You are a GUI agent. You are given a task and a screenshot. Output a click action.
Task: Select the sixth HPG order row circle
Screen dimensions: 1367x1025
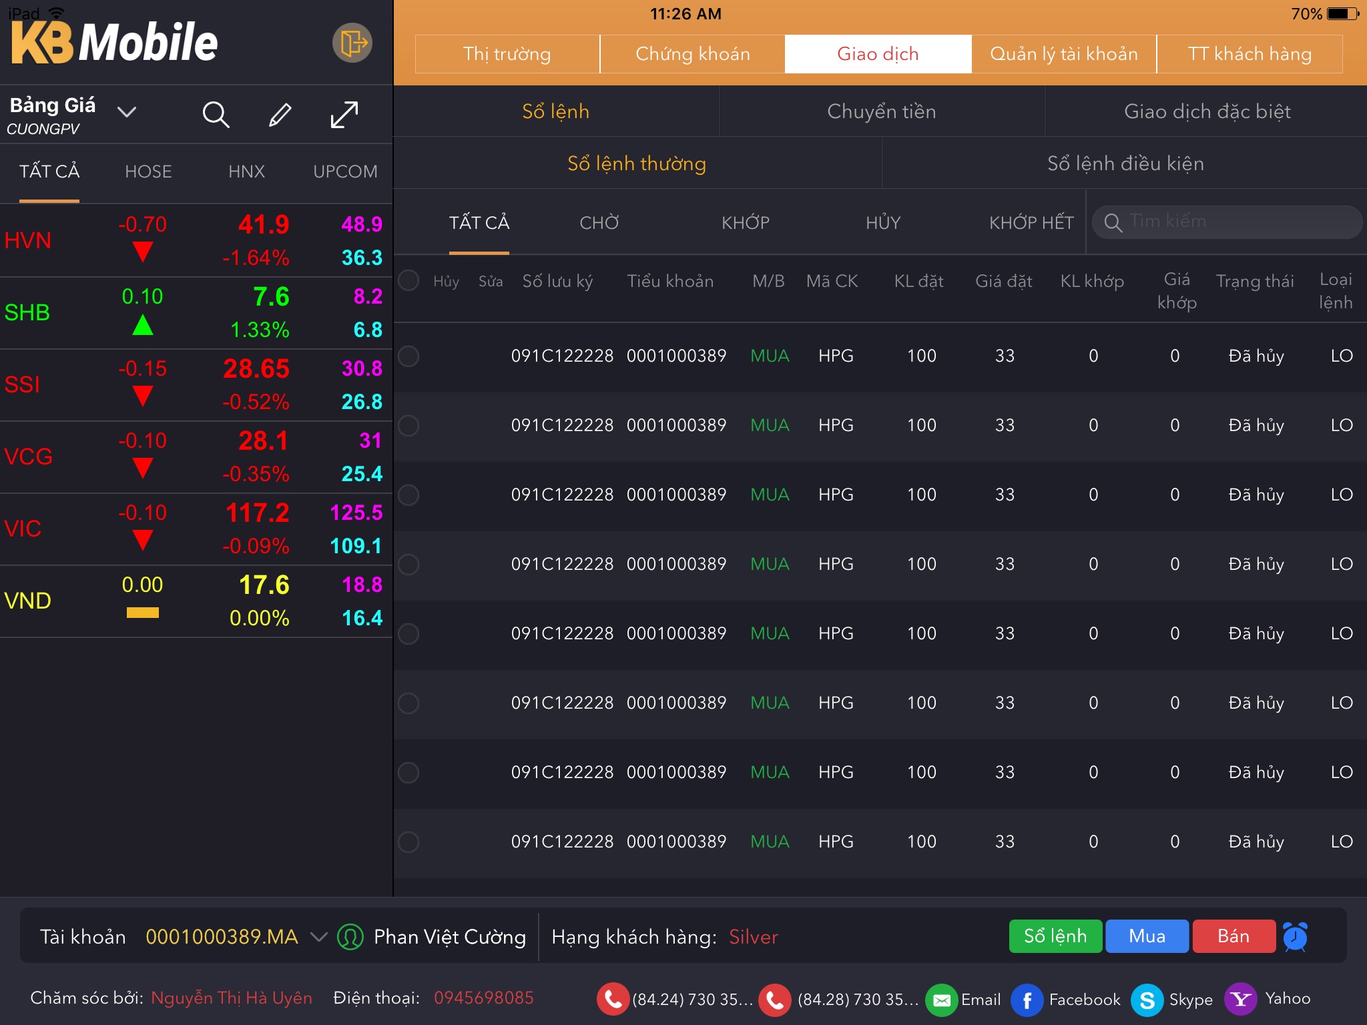(408, 703)
